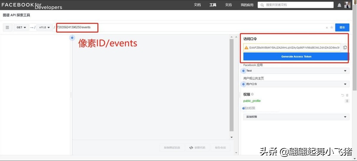357x161 pixels.
Task: Click the developer docs search field
Action: (x=295, y=5)
